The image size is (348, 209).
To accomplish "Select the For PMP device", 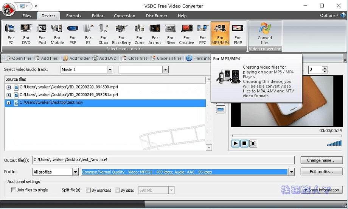I will tap(238, 34).
